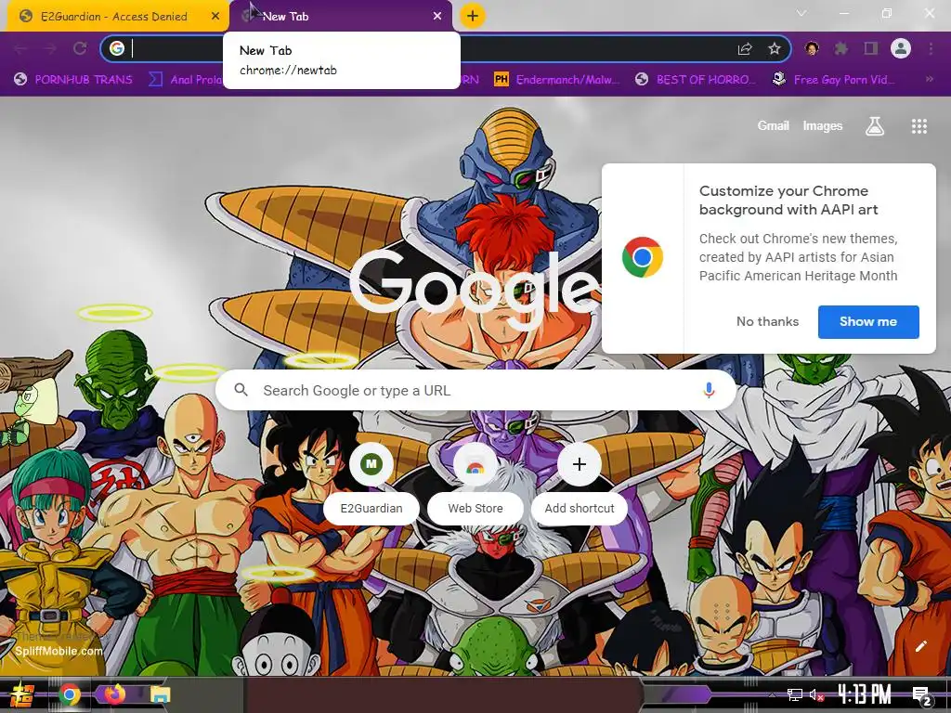Expand hidden bookmarks chevron

click(929, 79)
